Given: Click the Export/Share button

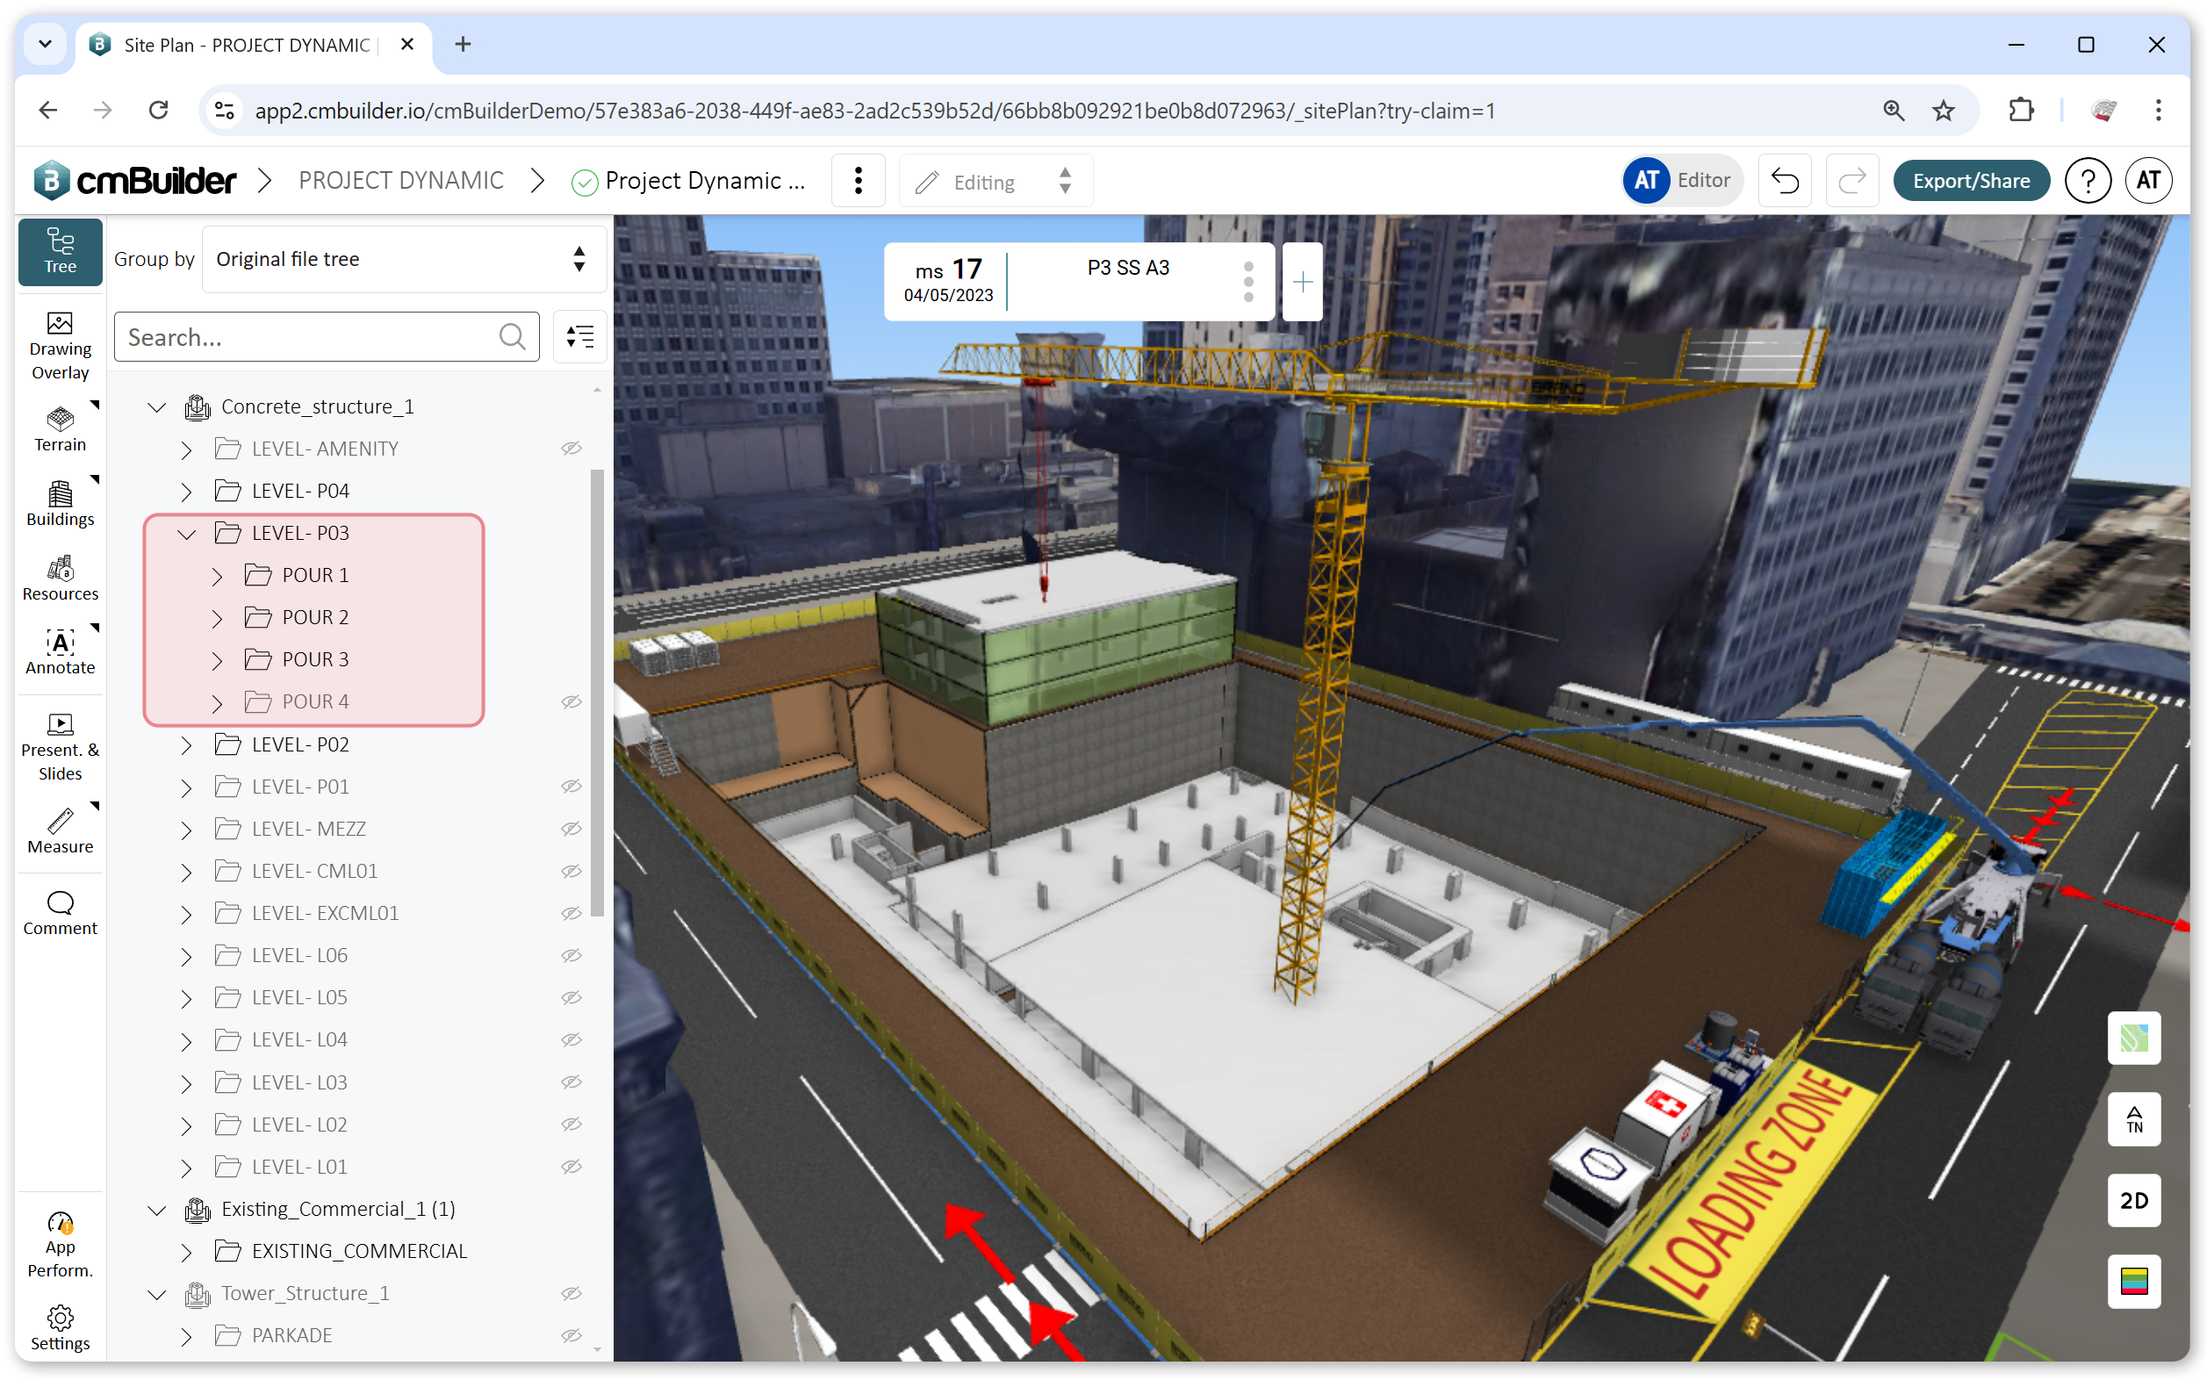Looking at the screenshot, I should click(1971, 181).
